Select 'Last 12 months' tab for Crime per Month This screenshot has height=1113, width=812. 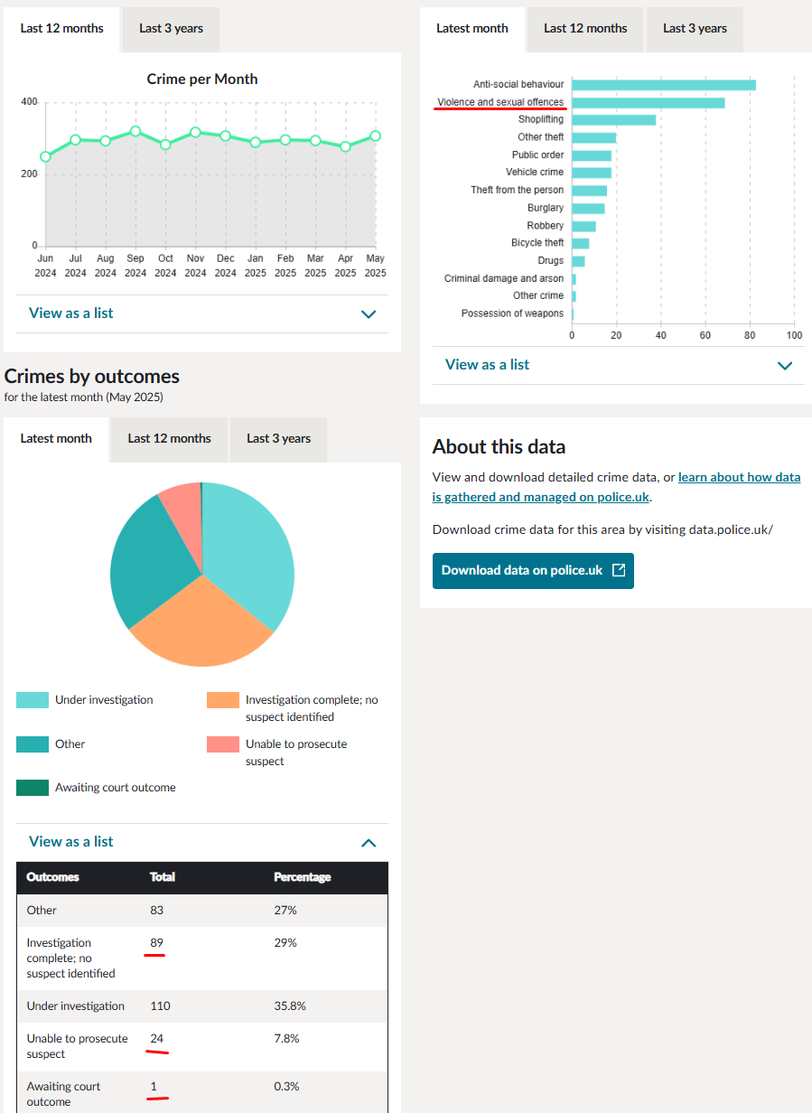(61, 28)
